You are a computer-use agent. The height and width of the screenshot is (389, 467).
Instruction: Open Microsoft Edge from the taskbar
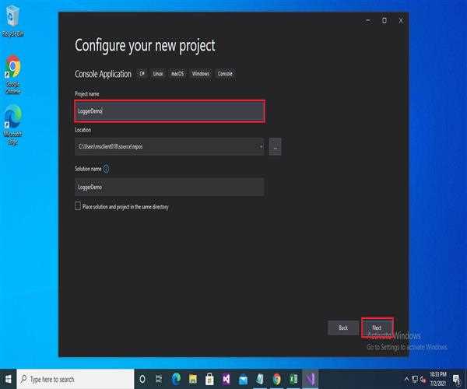tap(176, 379)
